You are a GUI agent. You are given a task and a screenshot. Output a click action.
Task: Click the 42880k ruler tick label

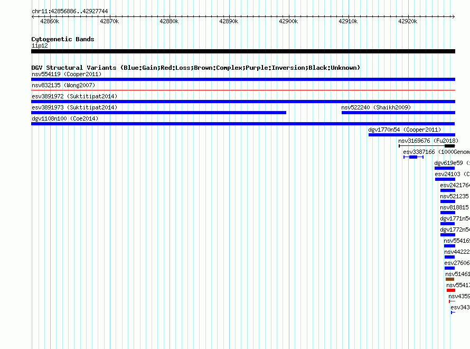[169, 21]
